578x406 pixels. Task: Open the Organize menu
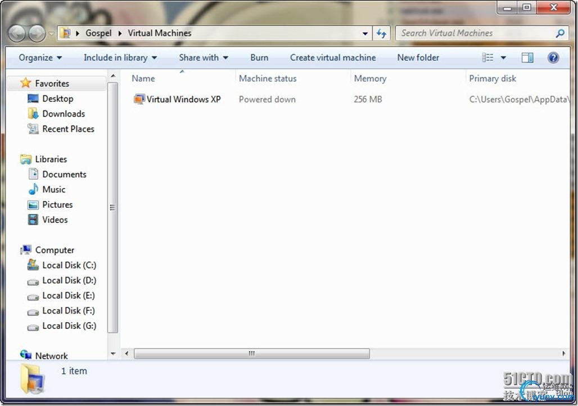[x=40, y=57]
